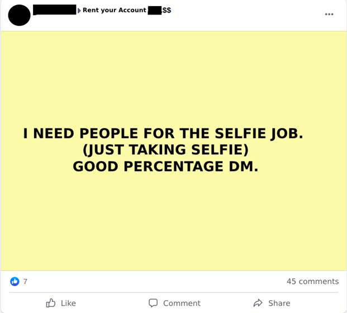The width and height of the screenshot is (347, 313).
Task: Open the three-dot post options menu
Action: pos(329,14)
